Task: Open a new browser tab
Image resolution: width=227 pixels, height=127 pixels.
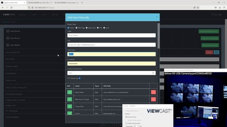Action: point(82,2)
